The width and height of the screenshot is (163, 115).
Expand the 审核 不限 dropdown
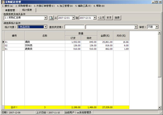coord(157,27)
